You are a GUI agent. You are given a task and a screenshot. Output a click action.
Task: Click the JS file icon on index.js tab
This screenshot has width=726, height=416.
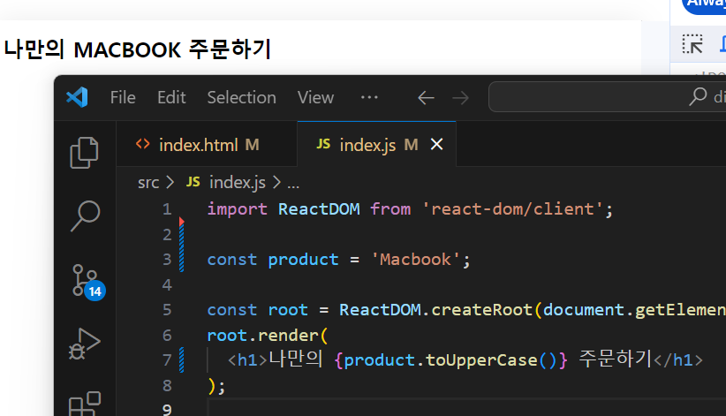point(323,144)
